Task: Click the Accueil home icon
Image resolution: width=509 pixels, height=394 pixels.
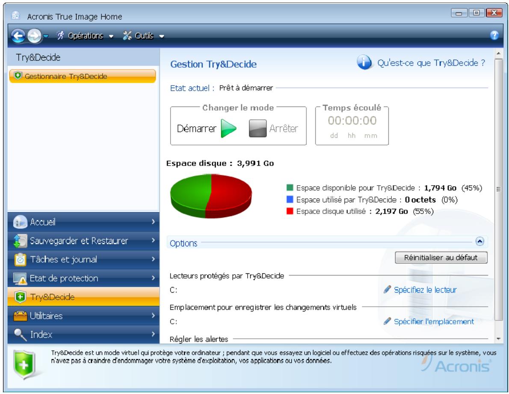Action: [x=20, y=222]
